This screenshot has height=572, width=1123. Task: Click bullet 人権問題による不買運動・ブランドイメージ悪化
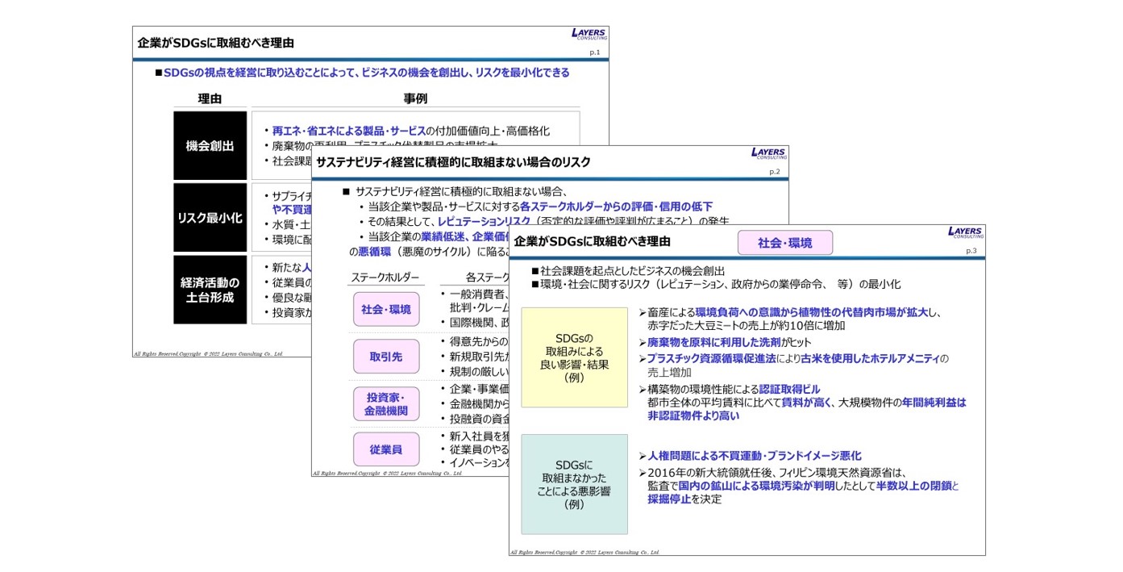click(x=749, y=456)
